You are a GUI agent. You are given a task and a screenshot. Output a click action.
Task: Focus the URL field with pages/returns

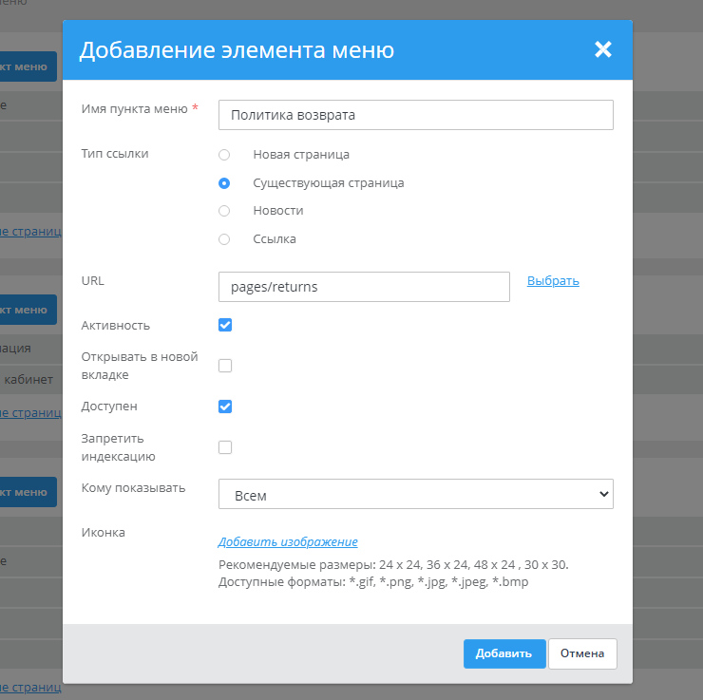[x=364, y=287]
